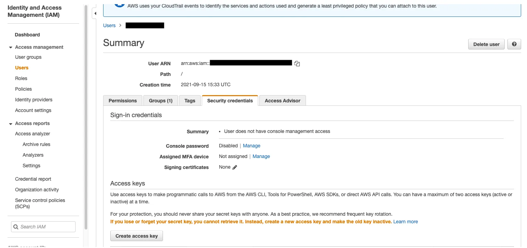This screenshot has width=527, height=248.
Task: Open the Groups (1) tab
Action: coord(161,101)
